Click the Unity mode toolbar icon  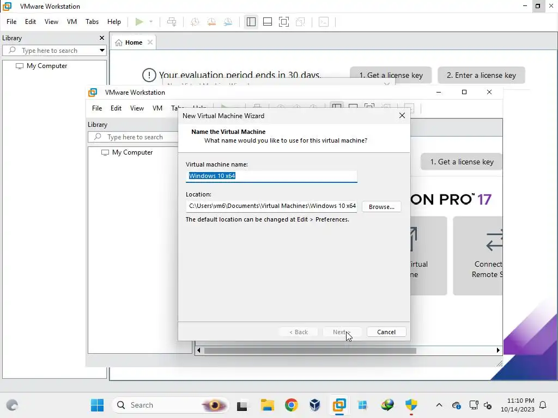(300, 22)
